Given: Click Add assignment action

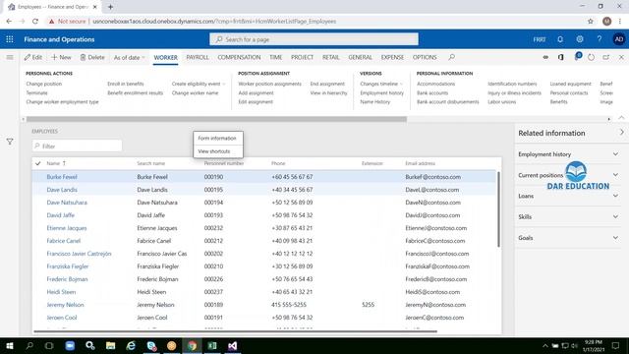Looking at the screenshot, I should [256, 93].
